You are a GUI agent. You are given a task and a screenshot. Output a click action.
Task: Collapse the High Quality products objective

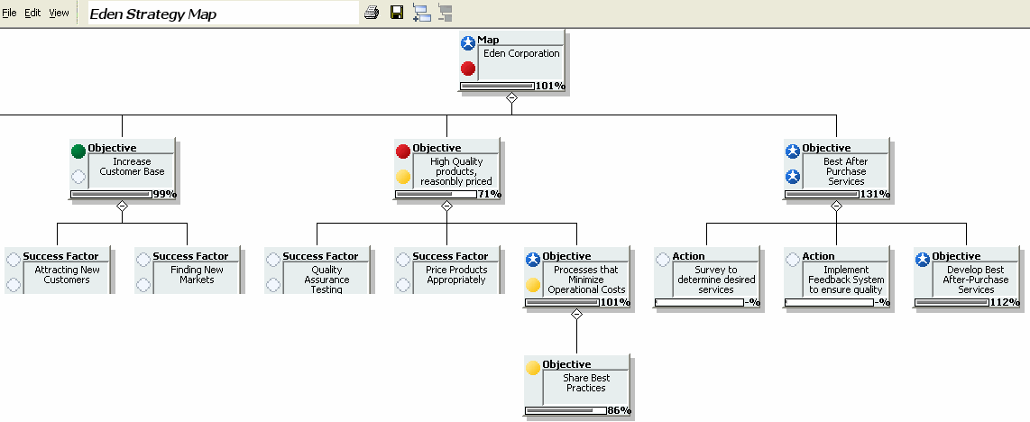point(446,206)
